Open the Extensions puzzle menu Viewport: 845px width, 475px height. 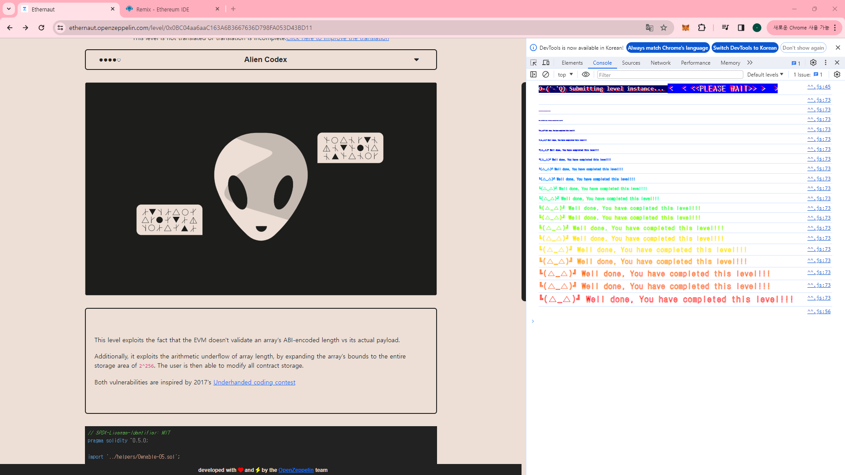tap(702, 28)
